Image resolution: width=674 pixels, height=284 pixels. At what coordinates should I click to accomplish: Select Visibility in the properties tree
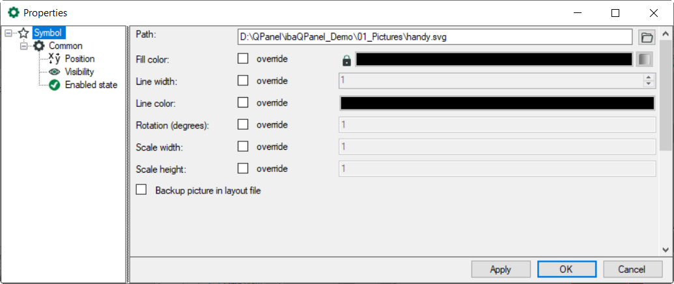pyautogui.click(x=79, y=72)
